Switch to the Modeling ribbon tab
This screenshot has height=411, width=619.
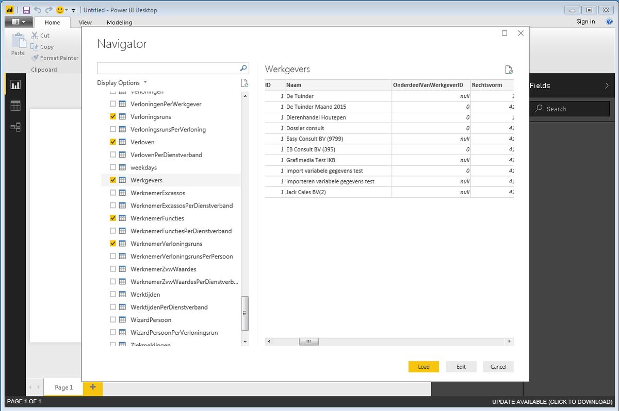pyautogui.click(x=119, y=22)
